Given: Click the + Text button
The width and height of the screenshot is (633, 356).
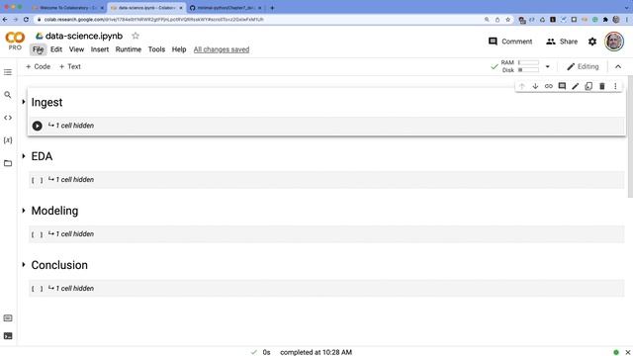Looking at the screenshot, I should (x=70, y=66).
